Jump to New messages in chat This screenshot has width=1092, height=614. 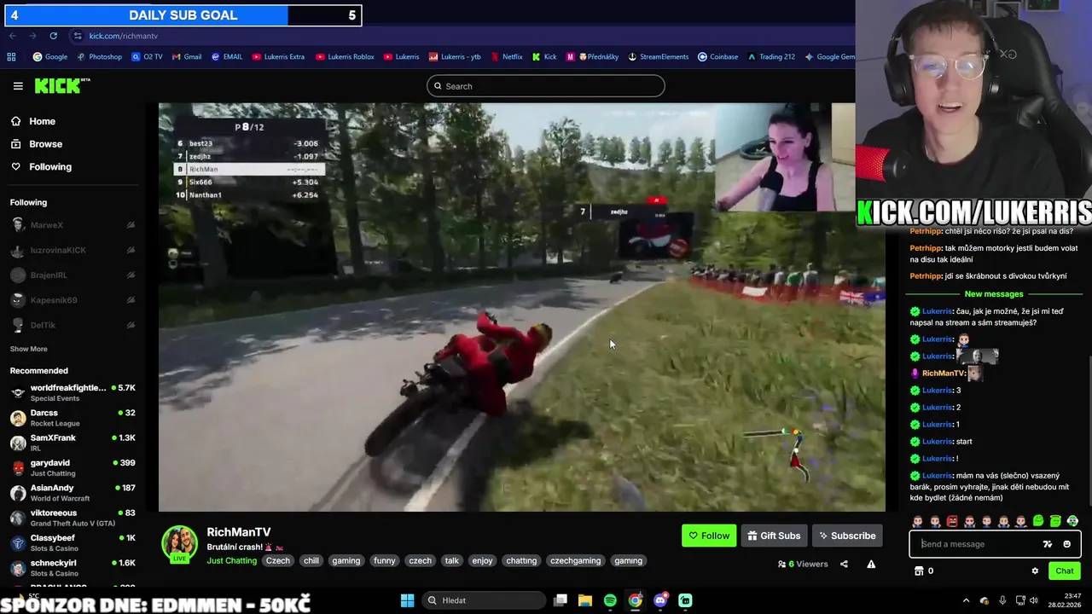point(994,294)
